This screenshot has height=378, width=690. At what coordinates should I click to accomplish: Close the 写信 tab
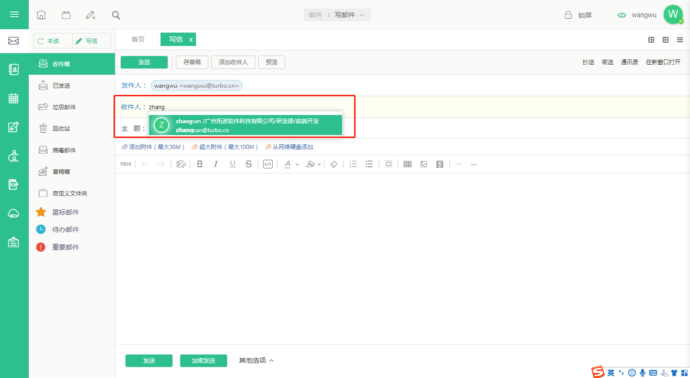pos(191,40)
